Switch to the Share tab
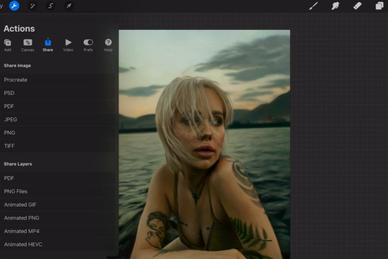This screenshot has width=388, height=259. (48, 45)
